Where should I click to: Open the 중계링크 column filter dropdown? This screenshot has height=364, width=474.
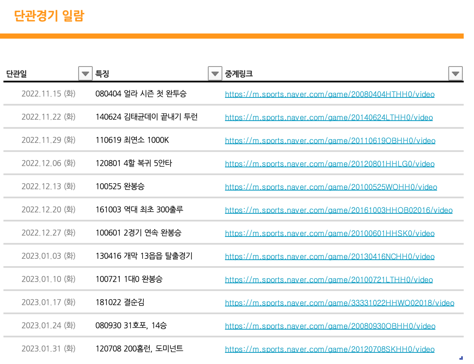(455, 73)
